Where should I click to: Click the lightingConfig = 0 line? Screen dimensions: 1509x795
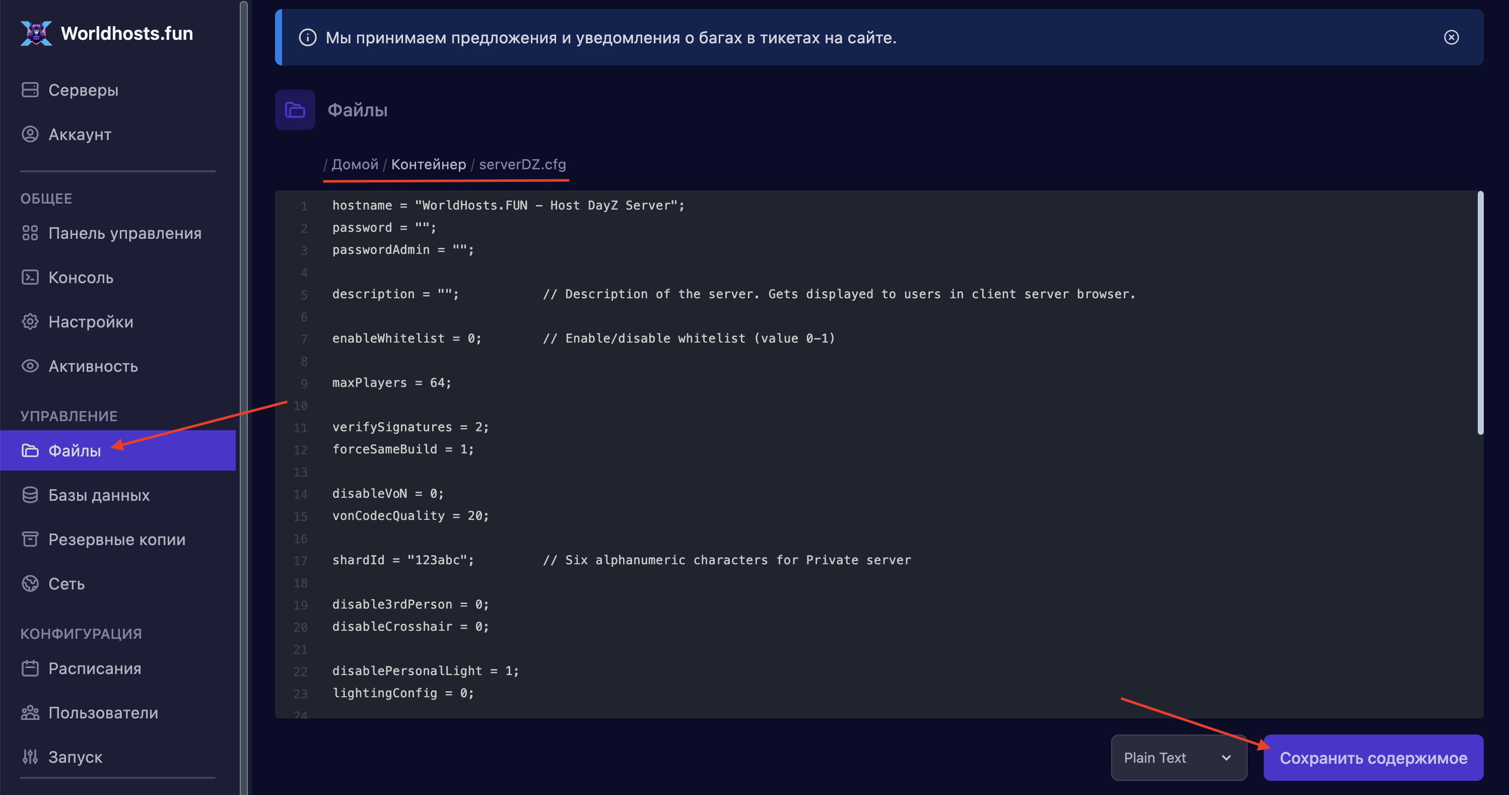click(403, 693)
